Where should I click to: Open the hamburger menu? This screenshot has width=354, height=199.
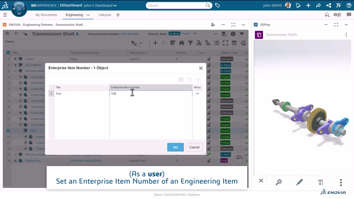click(x=5, y=15)
